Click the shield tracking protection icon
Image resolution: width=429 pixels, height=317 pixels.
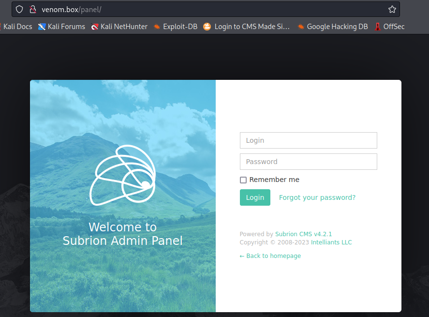19,9
